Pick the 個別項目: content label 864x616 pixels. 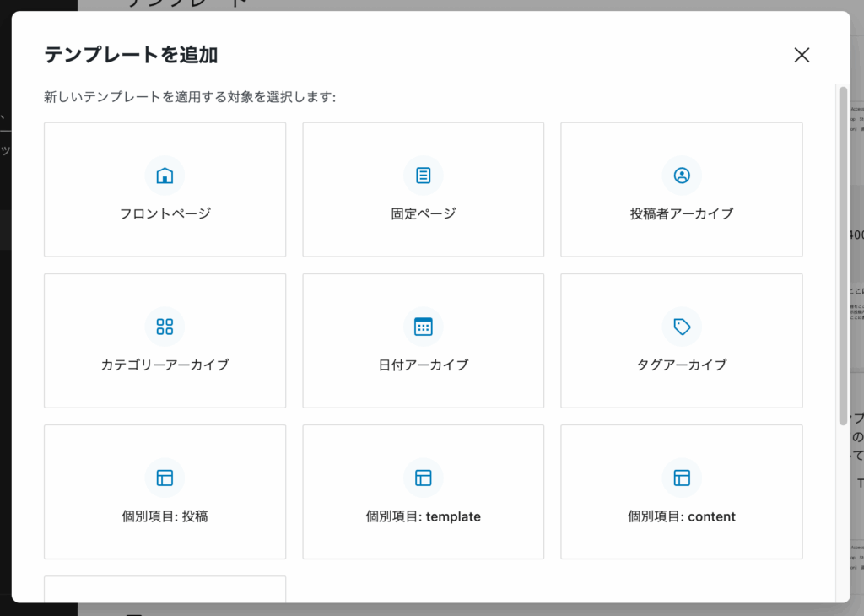coord(682,516)
